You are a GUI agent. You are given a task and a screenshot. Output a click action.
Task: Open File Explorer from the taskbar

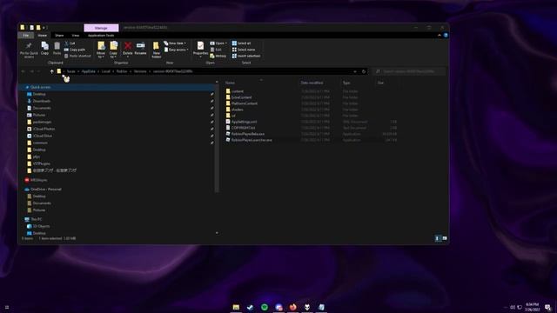coord(236,307)
